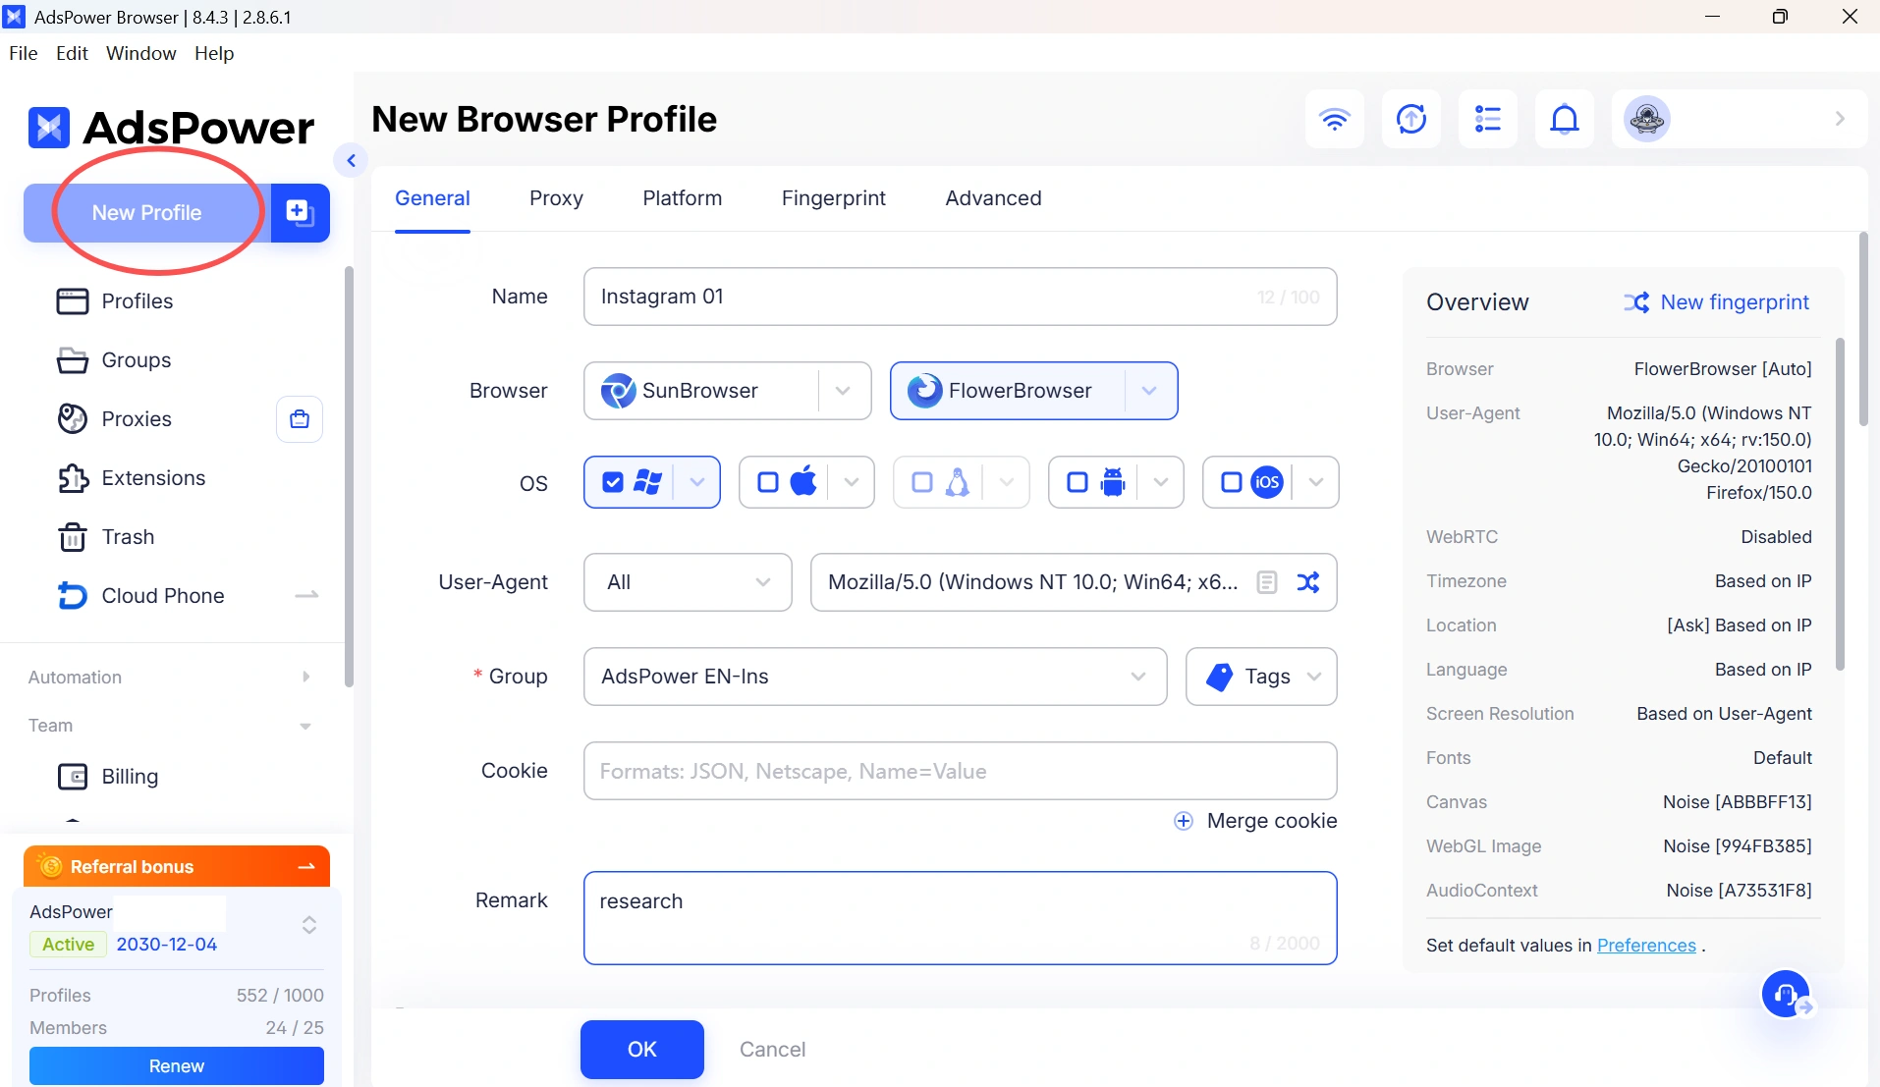Viewport: 1880px width, 1087px height.
Task: Open the User-Agent list icon
Action: click(x=1267, y=582)
